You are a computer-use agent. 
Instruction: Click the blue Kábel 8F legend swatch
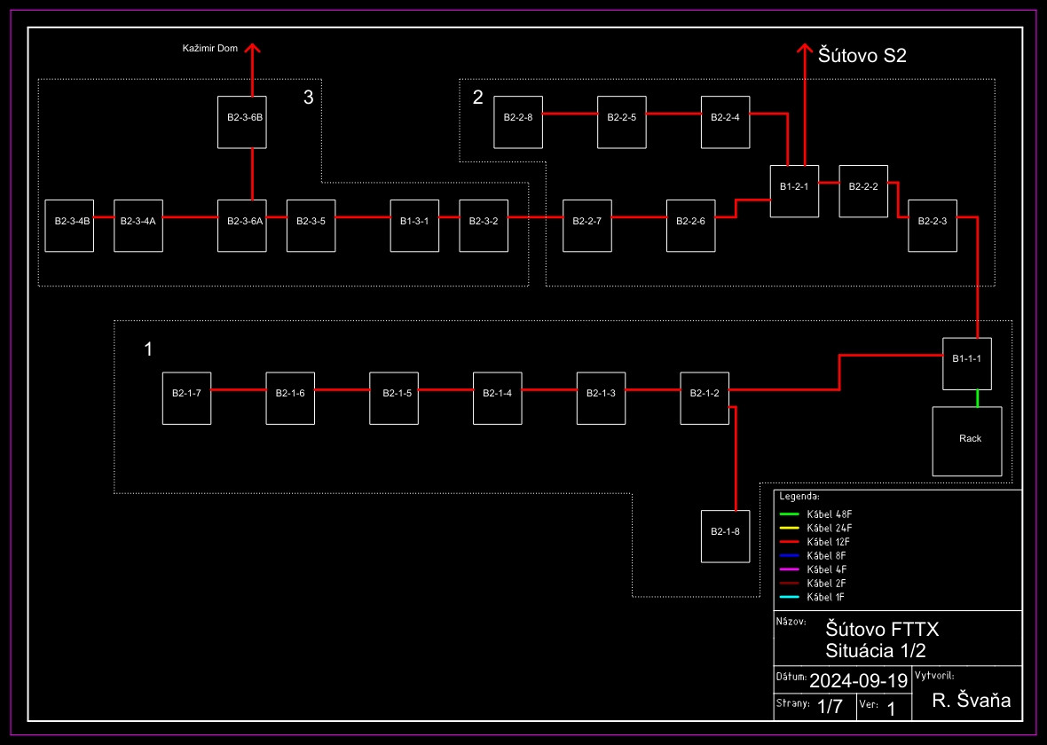coord(790,555)
